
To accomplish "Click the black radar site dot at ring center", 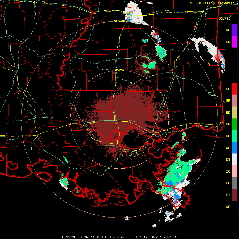I will point(119,119).
